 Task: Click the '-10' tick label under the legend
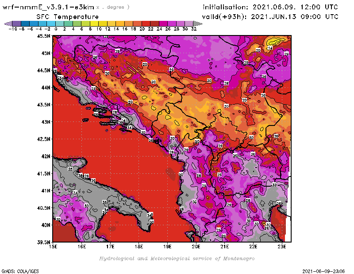13,29
